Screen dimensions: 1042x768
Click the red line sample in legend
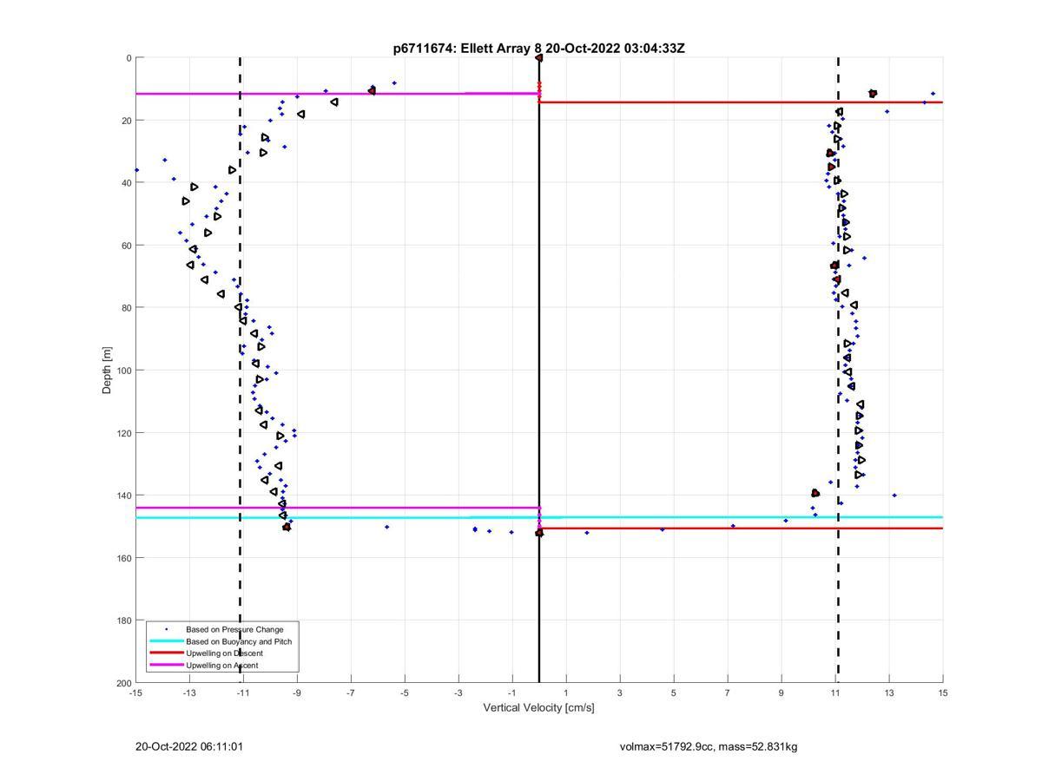click(166, 653)
